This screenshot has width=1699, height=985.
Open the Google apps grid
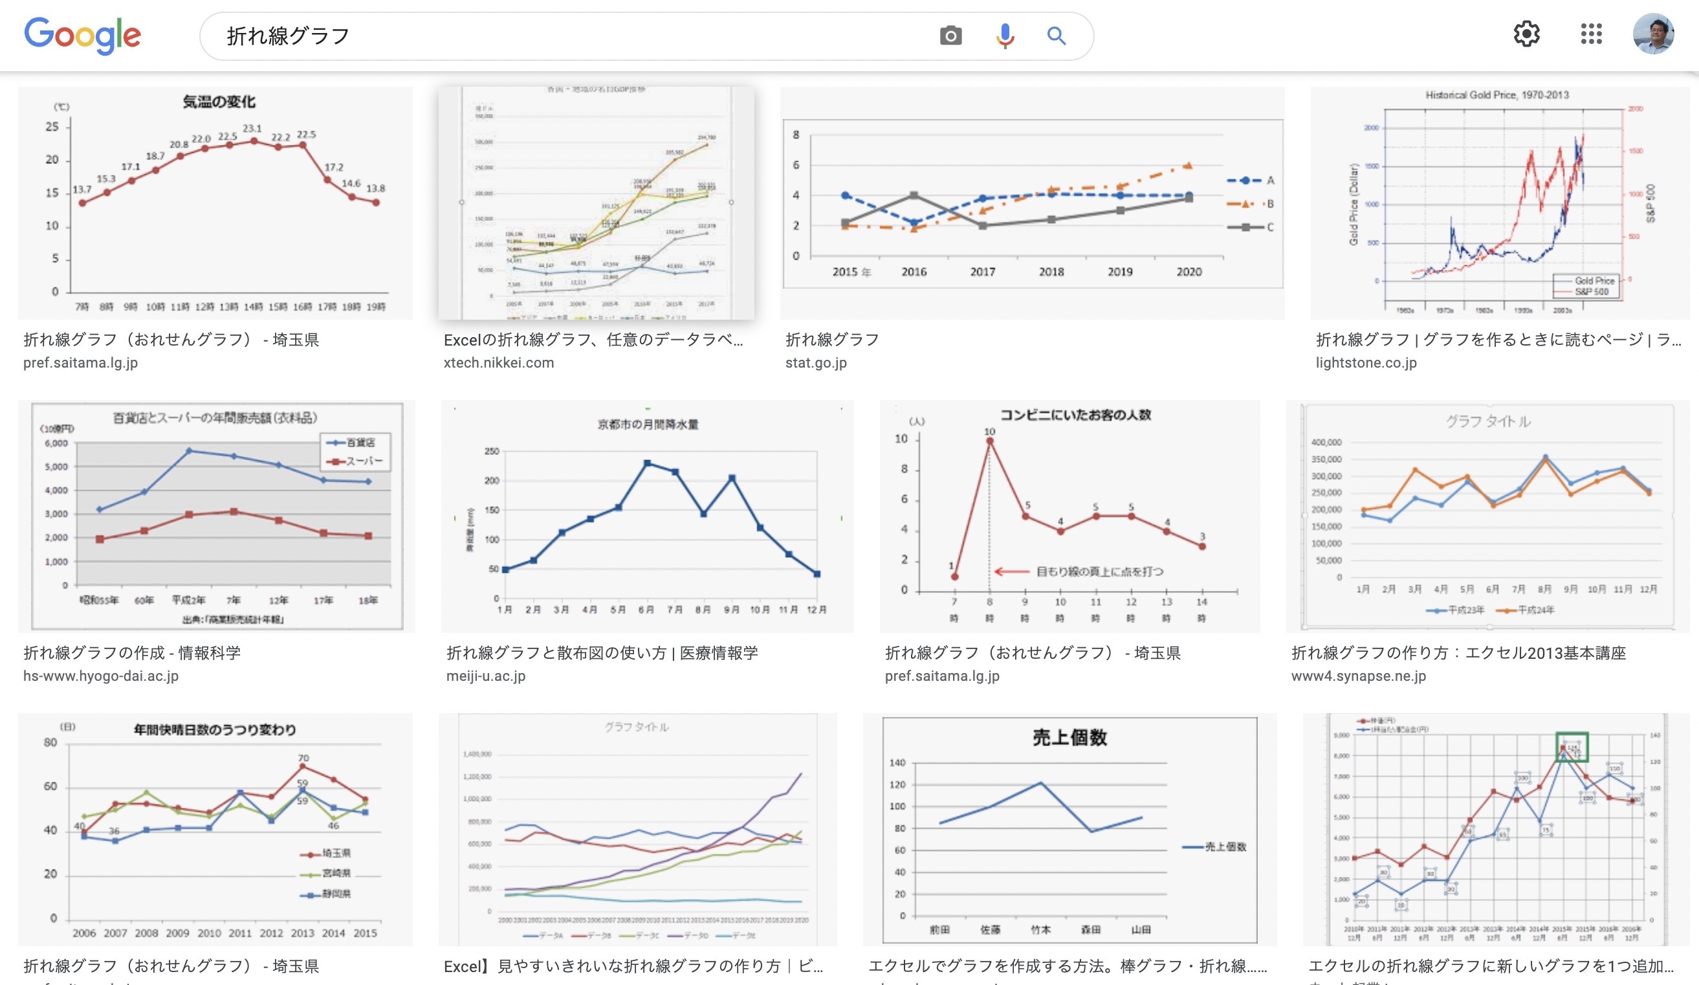click(x=1591, y=34)
